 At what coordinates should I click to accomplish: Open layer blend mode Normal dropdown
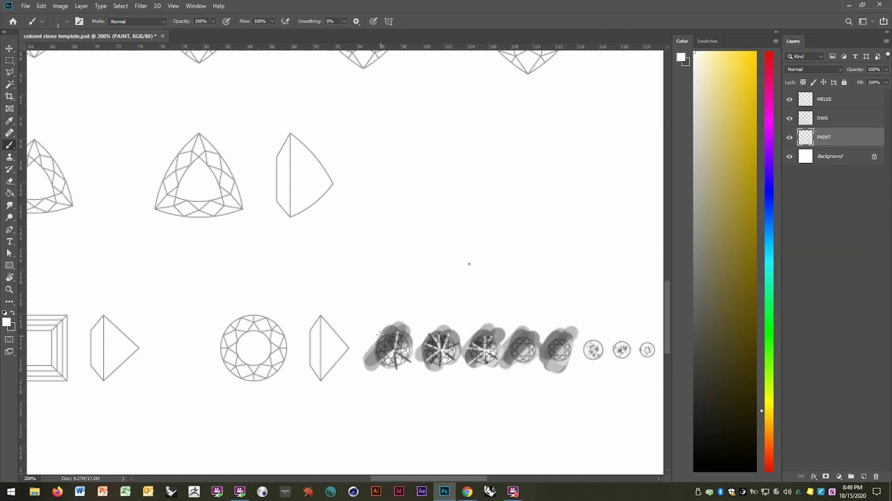[x=814, y=69]
